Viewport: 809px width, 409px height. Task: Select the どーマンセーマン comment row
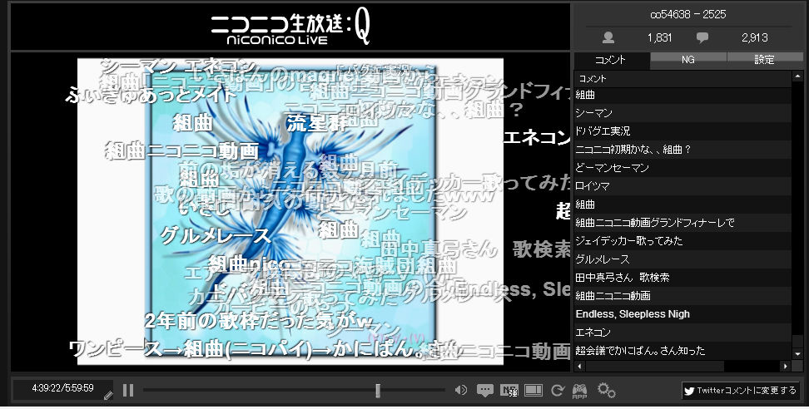[x=682, y=168]
